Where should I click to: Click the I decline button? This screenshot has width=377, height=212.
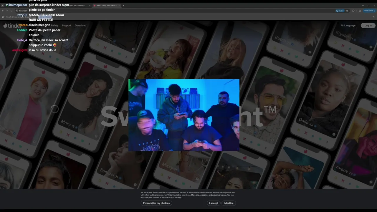tap(229, 203)
